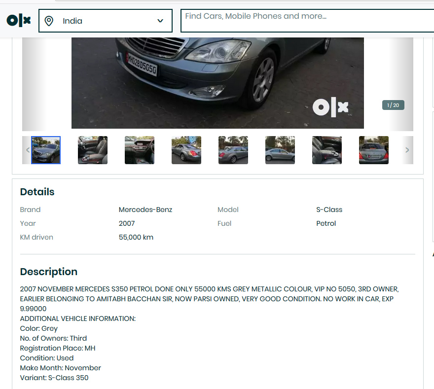434x389 pixels.
Task: Click the '2007' year value
Action: 127,223
